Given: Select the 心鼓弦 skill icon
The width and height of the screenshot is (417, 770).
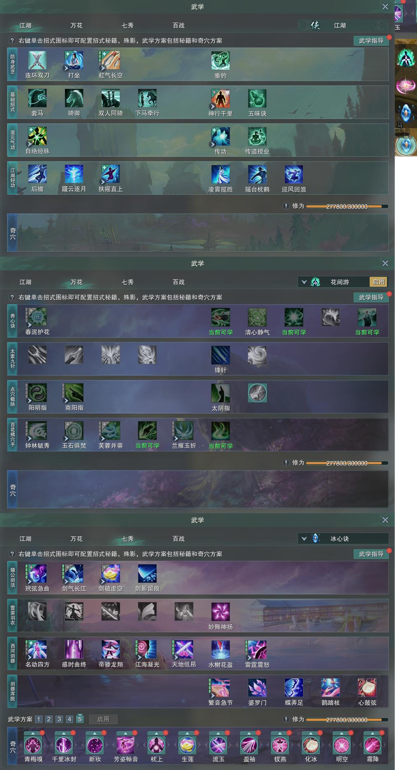Looking at the screenshot, I should [367, 688].
